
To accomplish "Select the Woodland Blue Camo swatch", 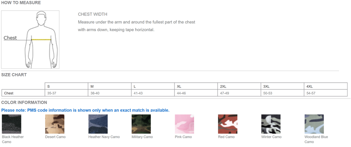I will pyautogui.click(x=314, y=124).
